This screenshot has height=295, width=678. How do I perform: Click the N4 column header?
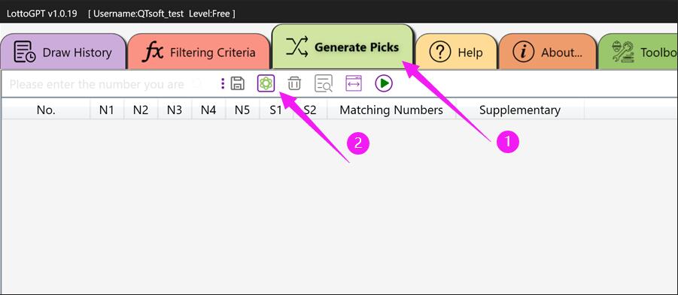[208, 110]
